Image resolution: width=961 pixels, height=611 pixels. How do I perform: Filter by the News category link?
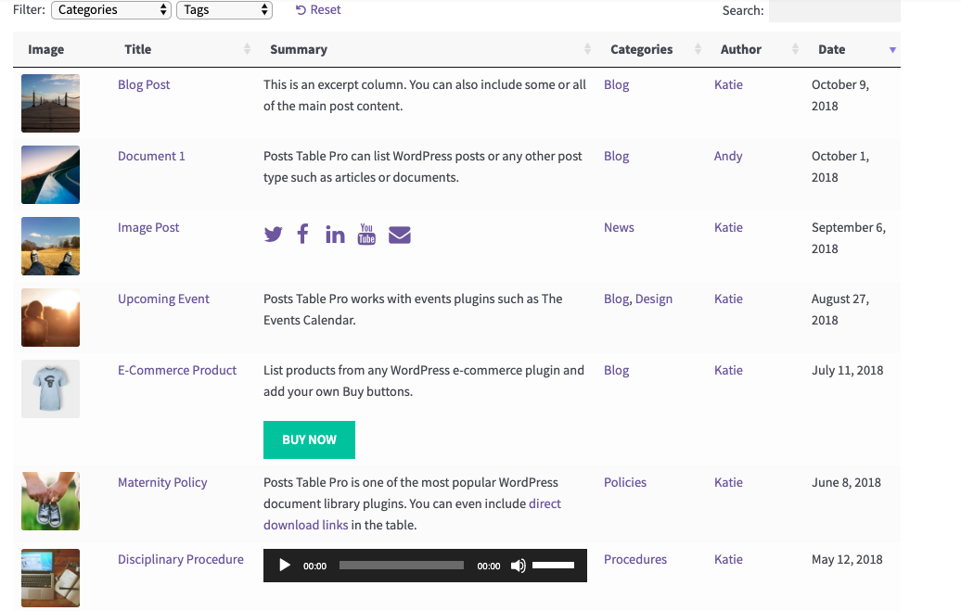click(619, 227)
